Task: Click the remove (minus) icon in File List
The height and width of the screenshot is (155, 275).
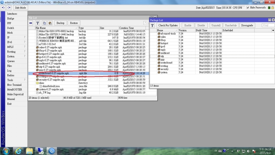Action: 31,23
